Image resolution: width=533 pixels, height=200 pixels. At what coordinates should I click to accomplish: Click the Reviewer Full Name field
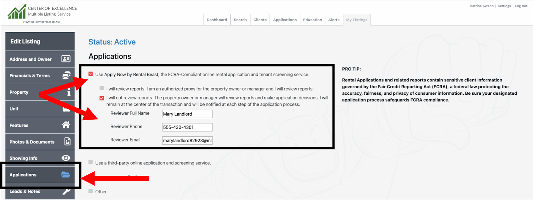pos(187,114)
